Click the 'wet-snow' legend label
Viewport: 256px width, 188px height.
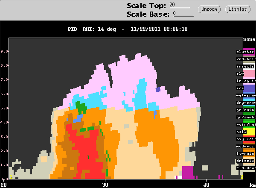(x=246, y=95)
